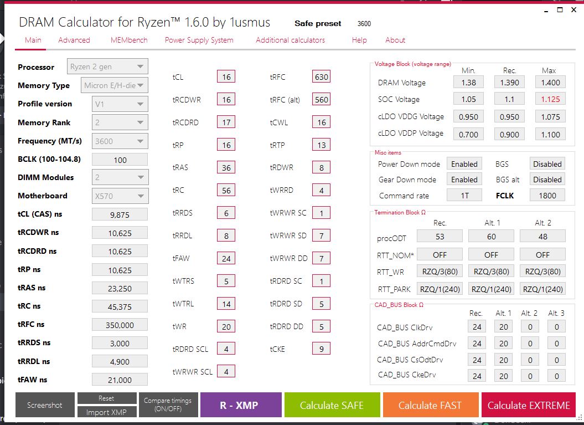This screenshot has height=425, width=584.
Task: Click cLDO VDDG Voltage Max value 1.075
Action: coord(550,117)
